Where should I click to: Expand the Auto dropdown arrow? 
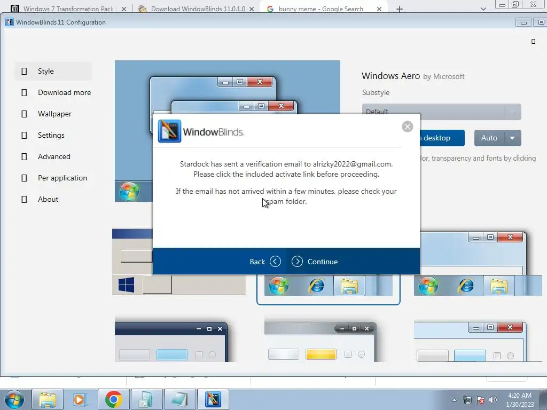pyautogui.click(x=512, y=138)
